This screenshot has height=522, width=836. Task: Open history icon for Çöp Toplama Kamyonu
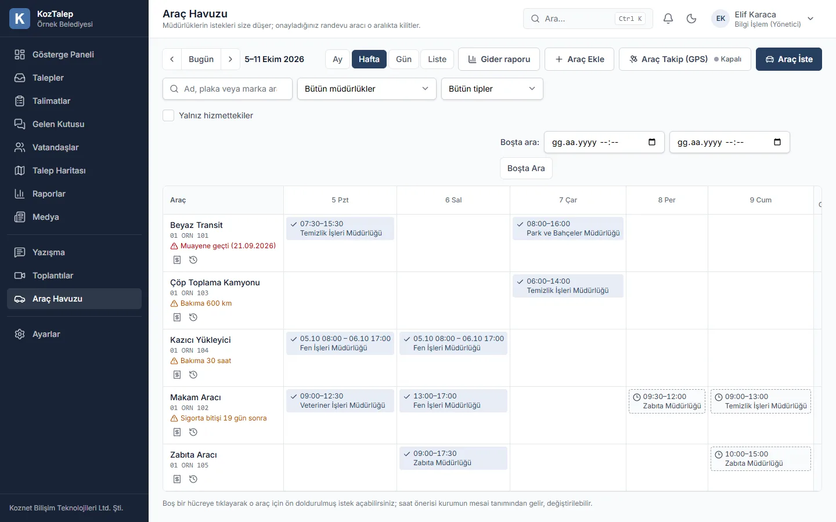pos(193,317)
